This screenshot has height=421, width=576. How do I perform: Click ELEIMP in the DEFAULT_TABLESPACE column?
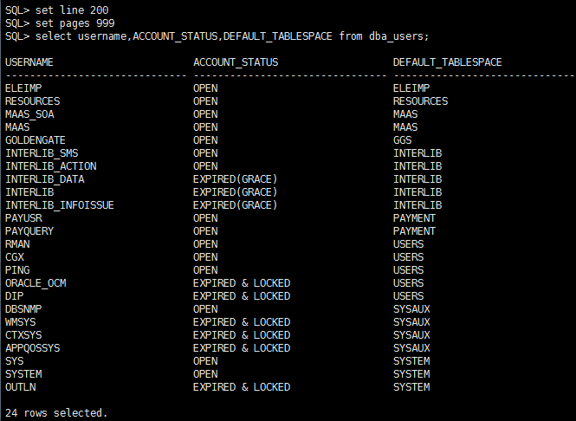[x=411, y=88]
